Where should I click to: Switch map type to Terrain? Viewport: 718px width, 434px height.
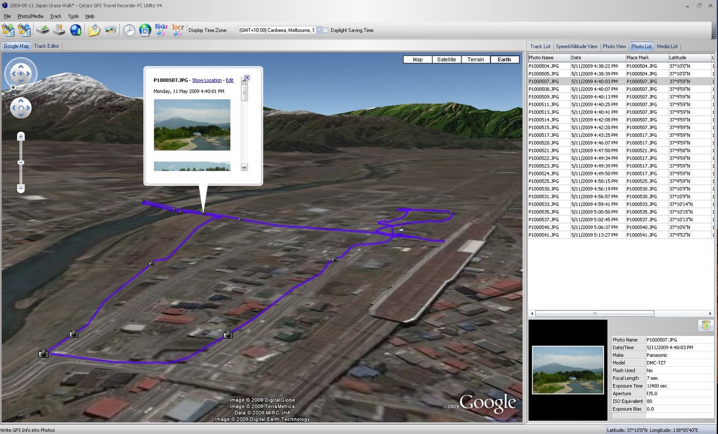pos(476,59)
